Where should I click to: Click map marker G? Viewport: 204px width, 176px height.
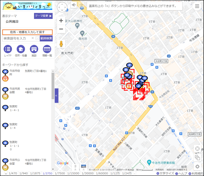click(x=144, y=78)
